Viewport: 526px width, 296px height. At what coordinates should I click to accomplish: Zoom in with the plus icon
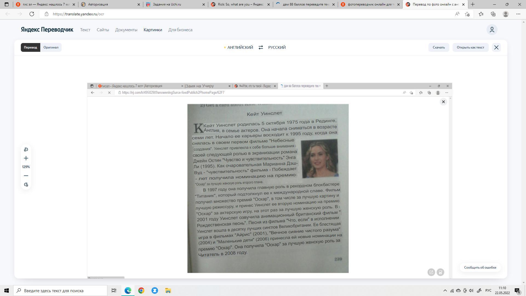[x=26, y=158]
